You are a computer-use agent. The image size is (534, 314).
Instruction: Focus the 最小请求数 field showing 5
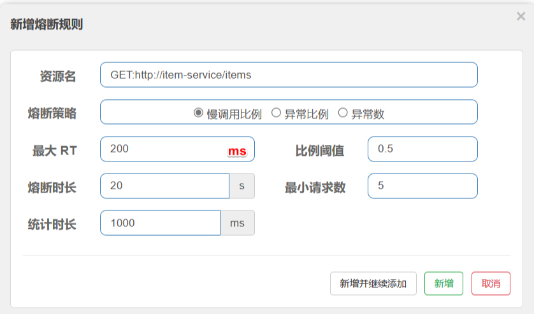click(x=422, y=186)
